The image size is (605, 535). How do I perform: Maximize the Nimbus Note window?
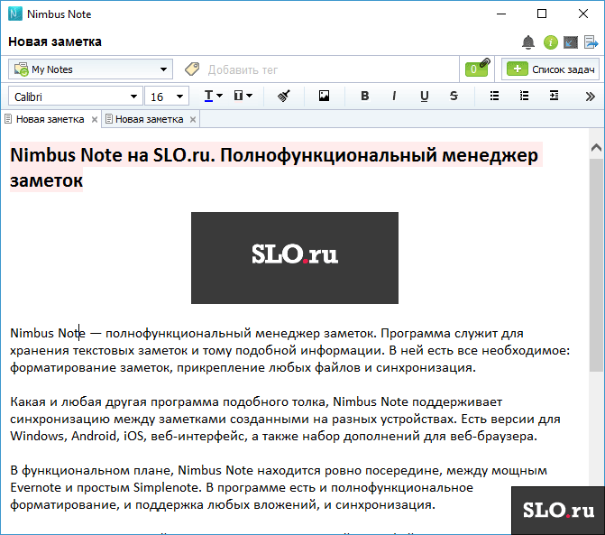[542, 14]
